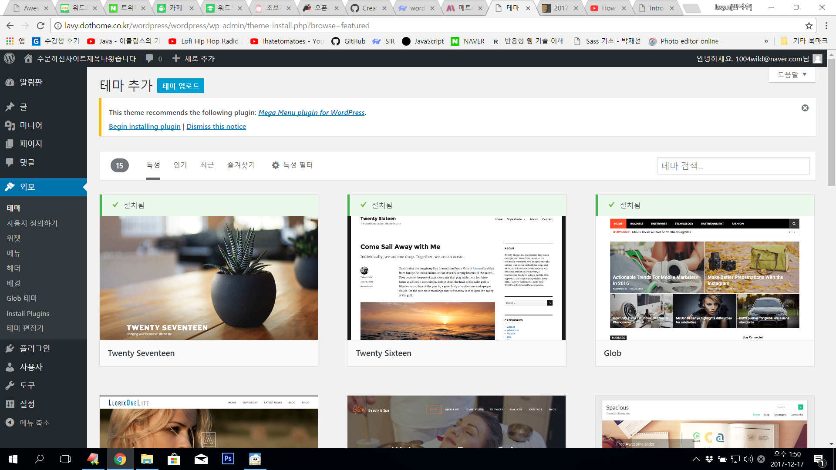Click the WordPress logo in admin bar
This screenshot has height=470, width=836.
[10, 58]
